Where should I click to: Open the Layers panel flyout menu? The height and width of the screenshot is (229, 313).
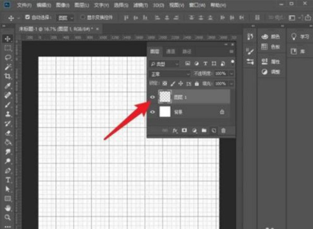click(x=232, y=52)
